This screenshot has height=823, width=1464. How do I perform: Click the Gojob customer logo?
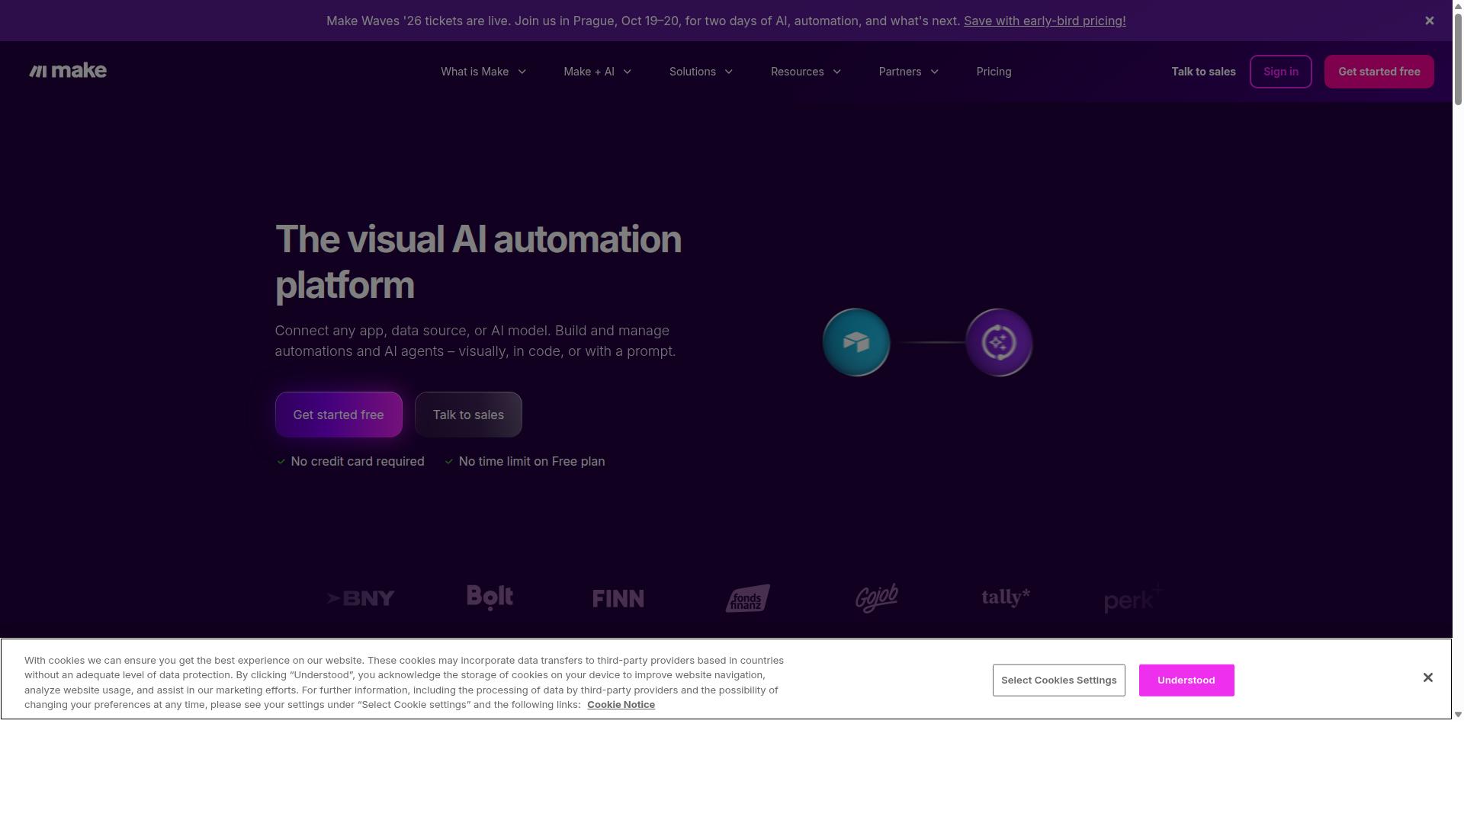click(877, 598)
